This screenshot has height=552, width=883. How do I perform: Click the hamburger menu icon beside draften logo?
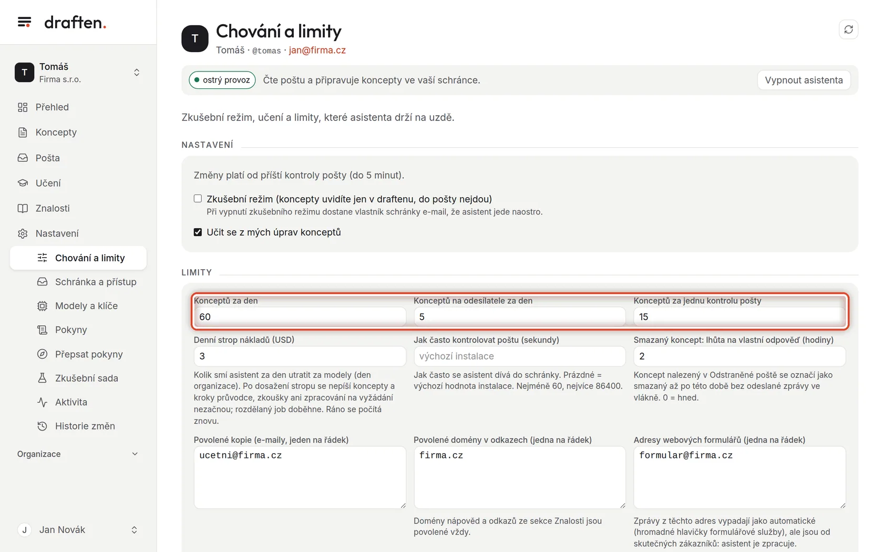[24, 22]
